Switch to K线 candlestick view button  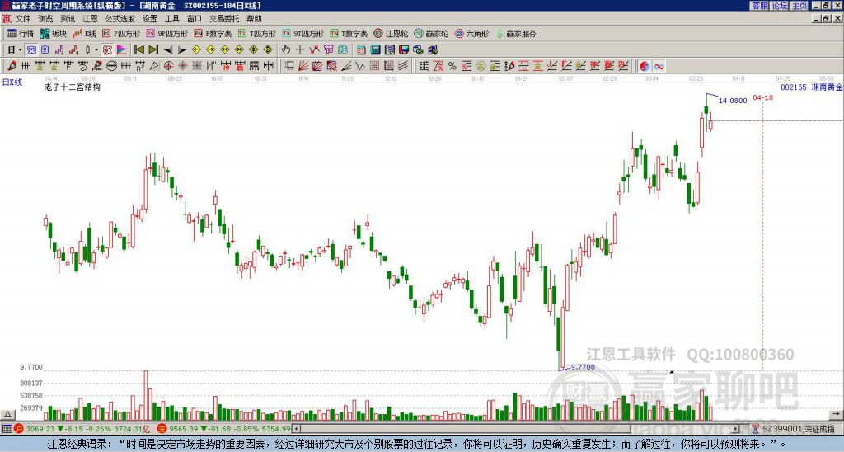pos(84,33)
